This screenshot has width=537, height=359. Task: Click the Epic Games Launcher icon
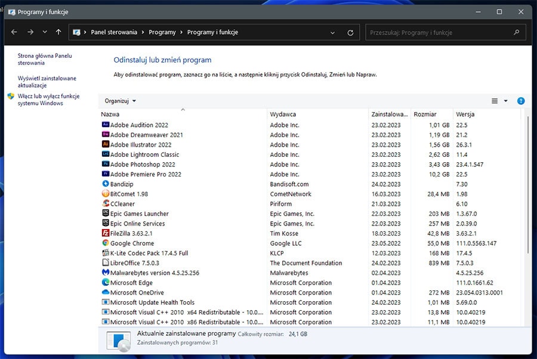coord(106,213)
